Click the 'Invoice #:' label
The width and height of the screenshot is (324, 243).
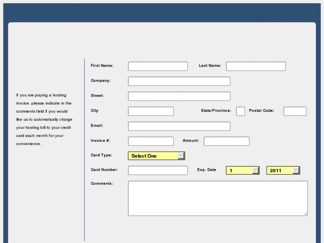tap(100, 140)
